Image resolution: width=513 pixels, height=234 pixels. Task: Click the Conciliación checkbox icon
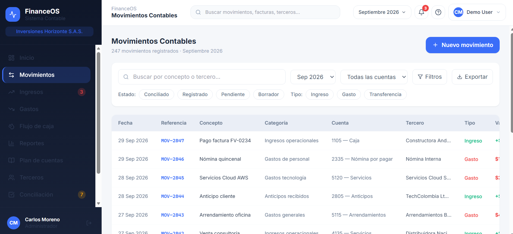pos(11,195)
